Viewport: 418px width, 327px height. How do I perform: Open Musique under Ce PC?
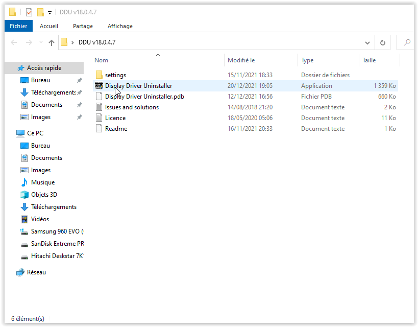pyautogui.click(x=43, y=182)
